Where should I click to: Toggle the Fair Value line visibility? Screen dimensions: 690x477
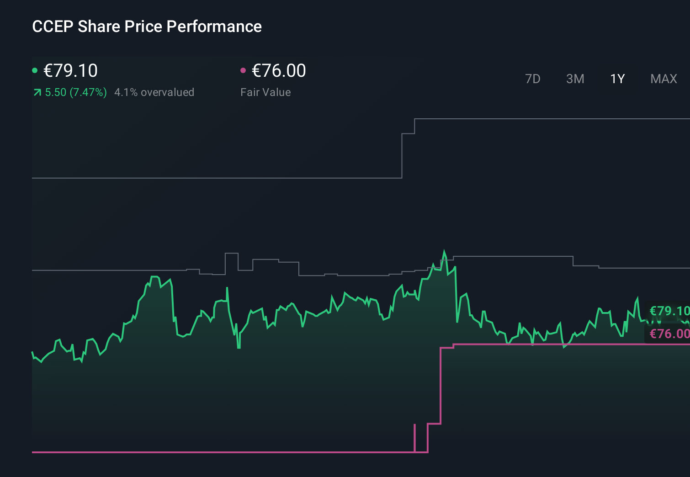click(x=244, y=70)
